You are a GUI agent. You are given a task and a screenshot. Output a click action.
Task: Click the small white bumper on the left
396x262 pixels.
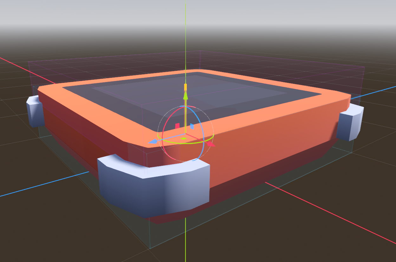(x=35, y=112)
